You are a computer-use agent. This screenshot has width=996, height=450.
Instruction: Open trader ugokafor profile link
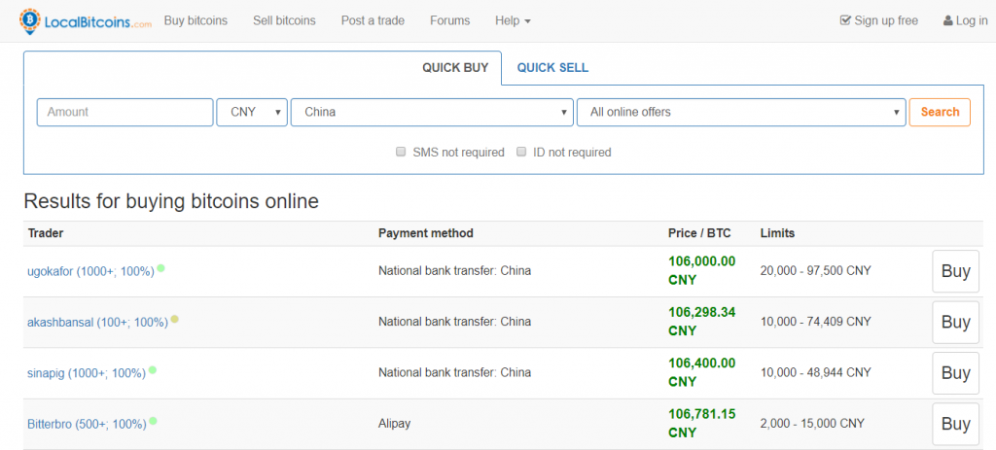pos(90,271)
